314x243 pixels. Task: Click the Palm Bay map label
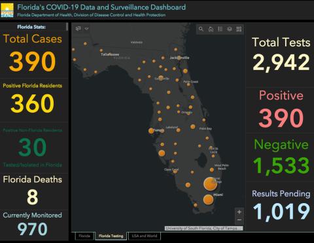click(205, 129)
